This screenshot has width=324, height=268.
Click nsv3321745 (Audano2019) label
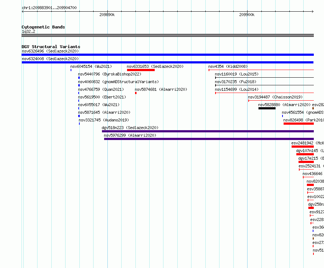click(103, 120)
